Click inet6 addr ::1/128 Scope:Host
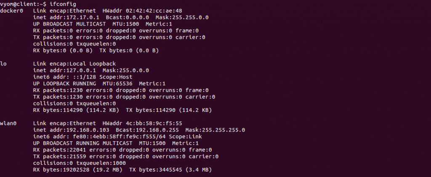The height and width of the screenshot is (177, 431). (82, 77)
